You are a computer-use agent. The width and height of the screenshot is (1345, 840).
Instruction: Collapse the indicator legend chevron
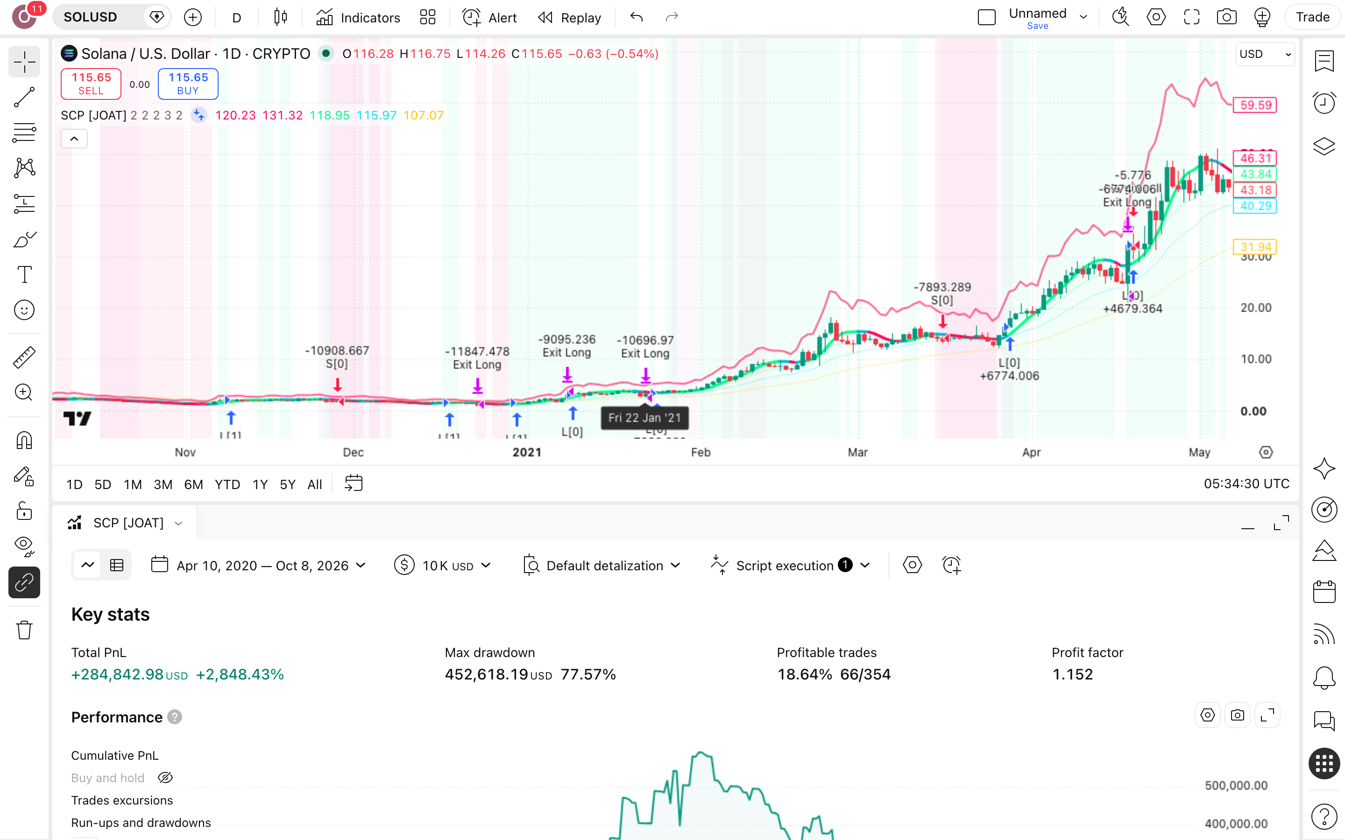click(74, 138)
